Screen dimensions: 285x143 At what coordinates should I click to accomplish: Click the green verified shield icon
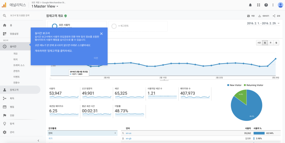point(65,16)
